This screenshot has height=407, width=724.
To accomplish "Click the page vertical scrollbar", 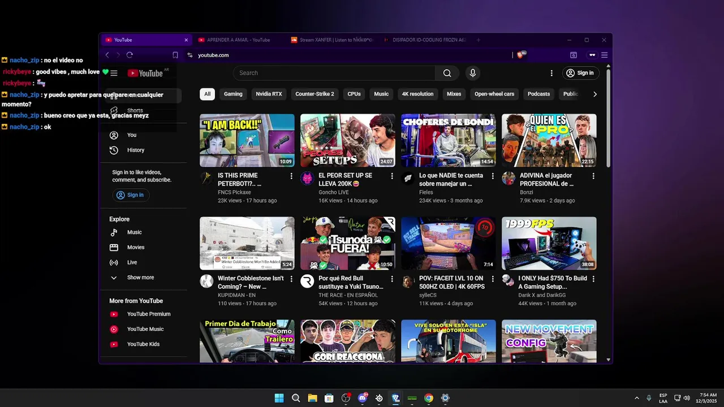I will (x=609, y=119).
